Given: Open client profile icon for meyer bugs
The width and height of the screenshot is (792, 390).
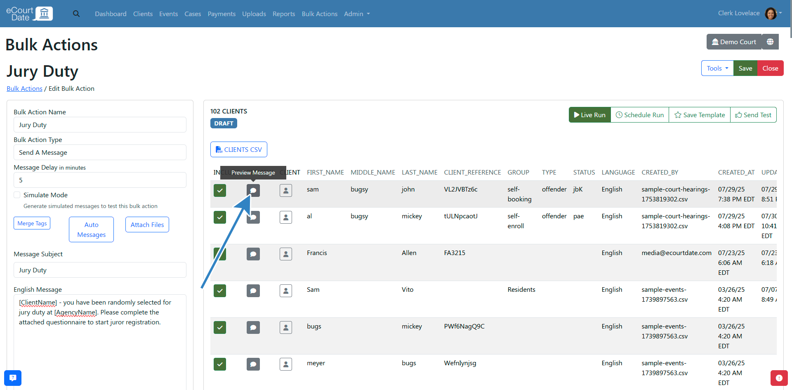Looking at the screenshot, I should click(286, 364).
